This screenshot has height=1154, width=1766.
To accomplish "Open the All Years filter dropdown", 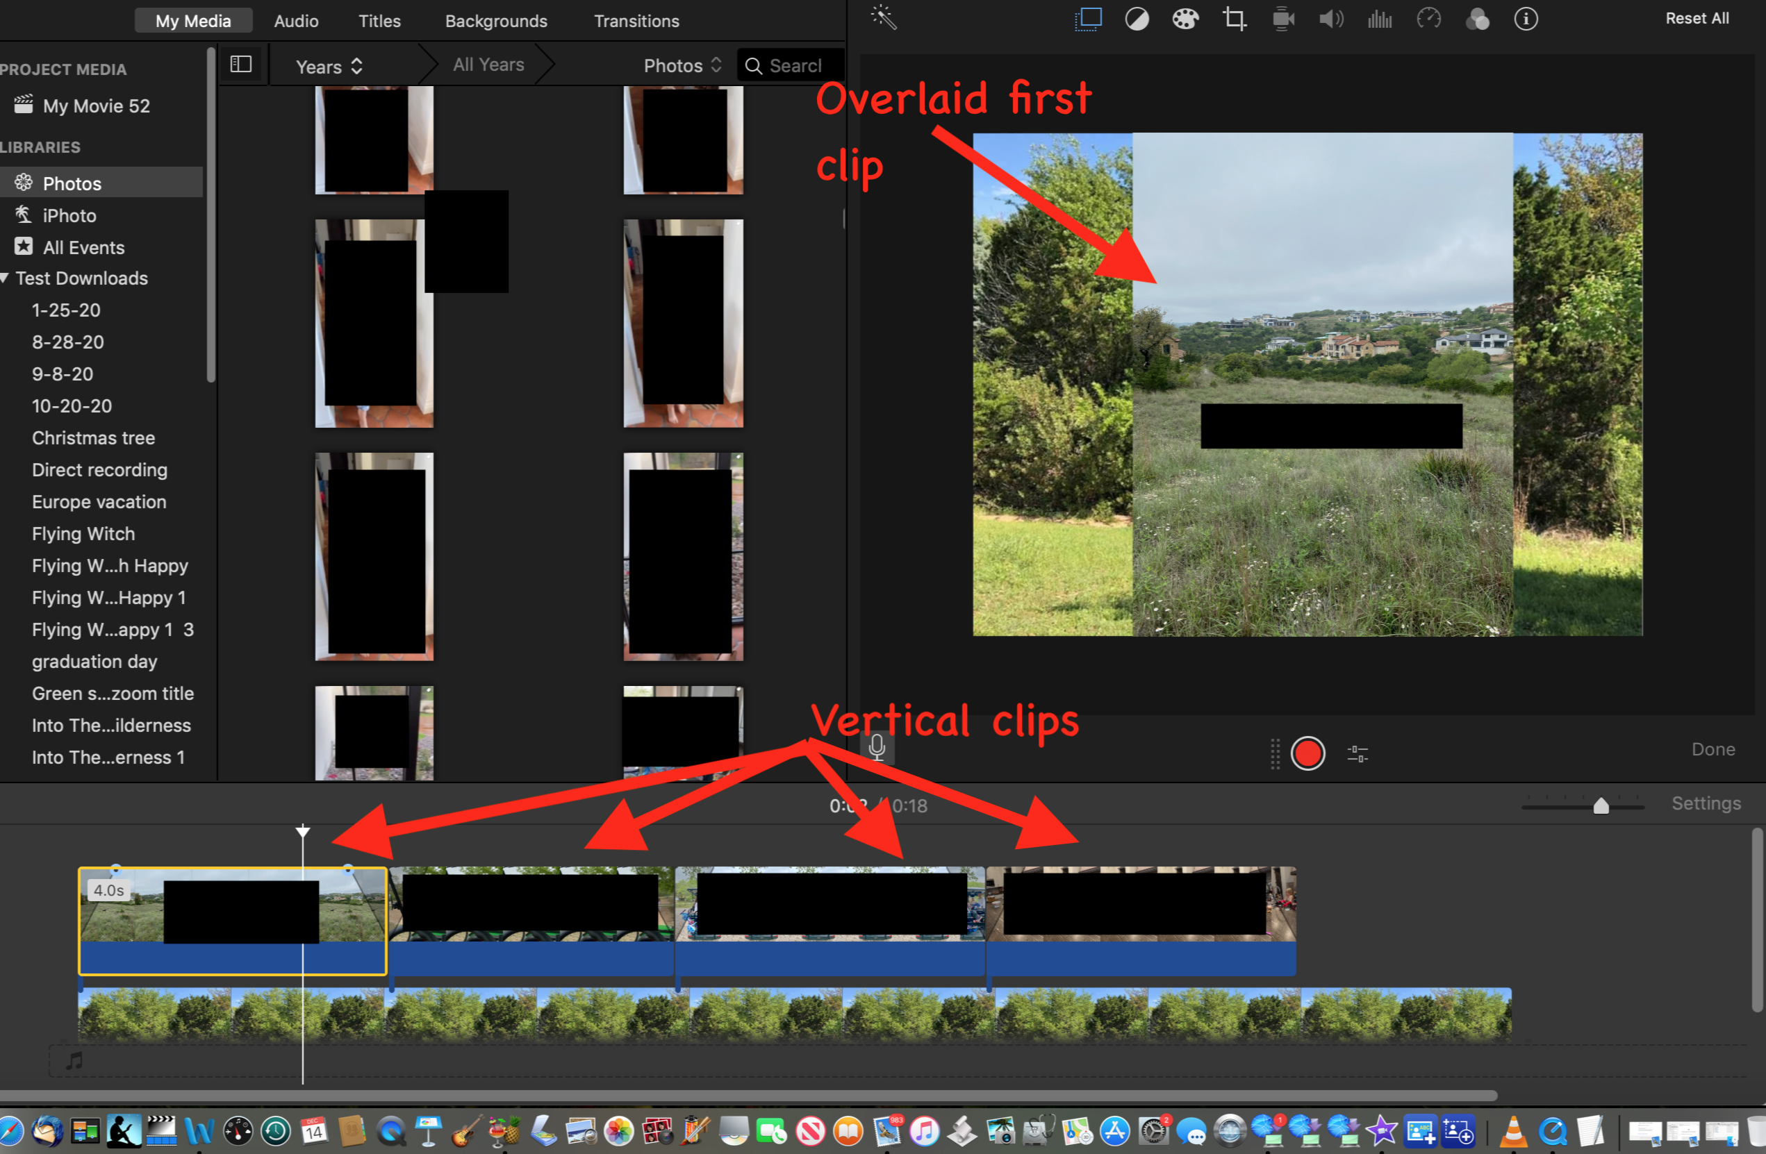I will pos(488,66).
